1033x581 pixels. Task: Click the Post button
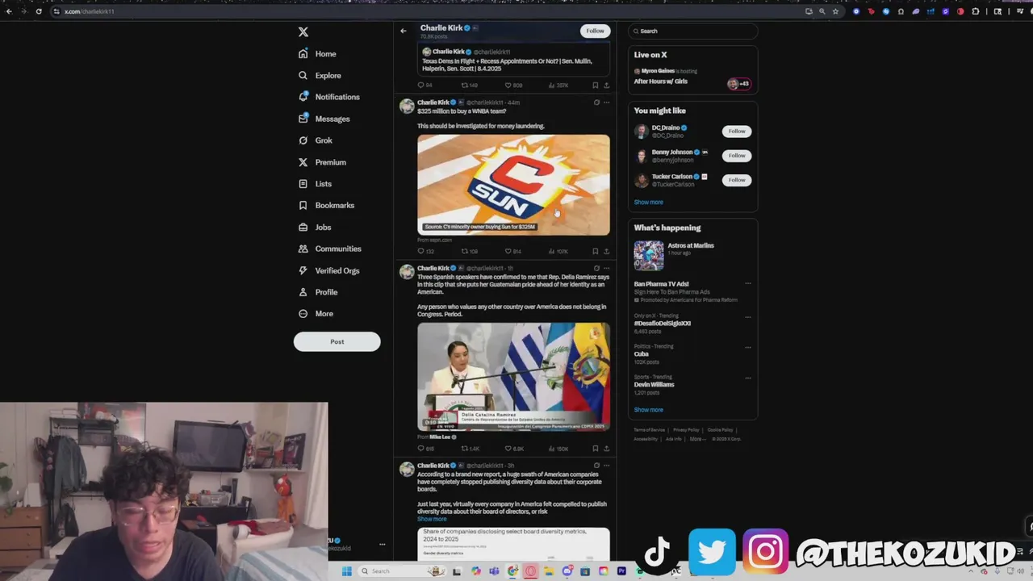tap(337, 341)
